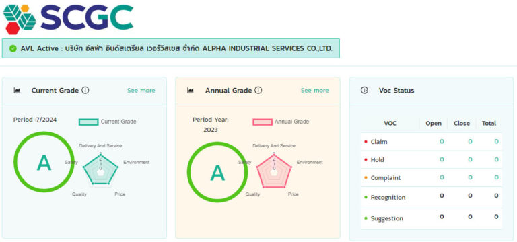Viewport: 517px width, 242px height.
Task: Click the Open count for Claim
Action: click(x=442, y=141)
